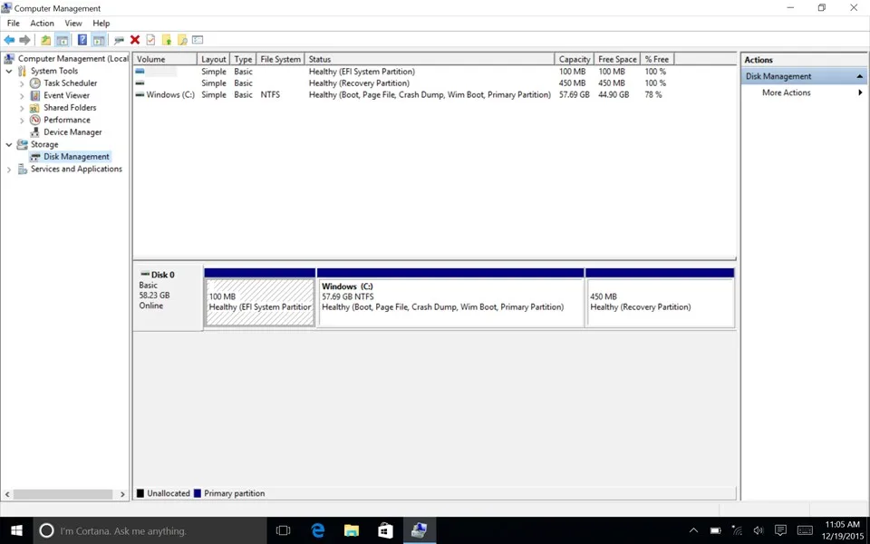
Task: Click the checkmark page properties icon
Action: tap(150, 40)
